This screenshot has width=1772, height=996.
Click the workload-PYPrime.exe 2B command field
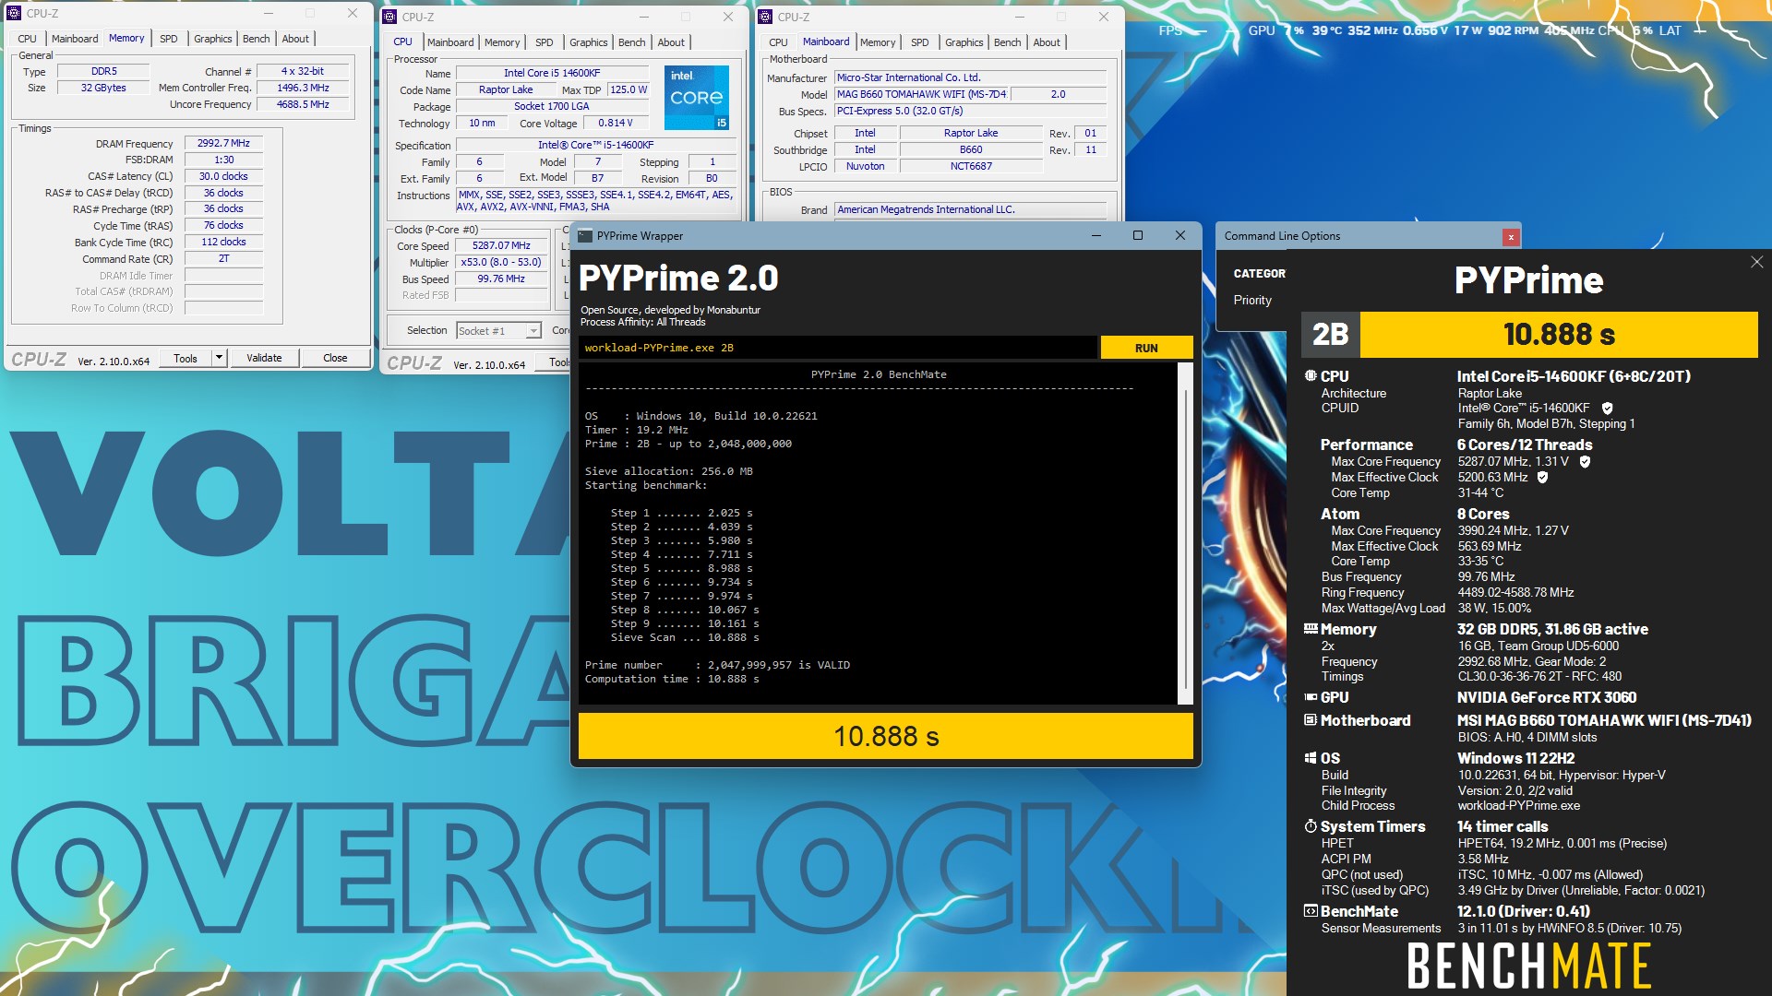coord(838,348)
